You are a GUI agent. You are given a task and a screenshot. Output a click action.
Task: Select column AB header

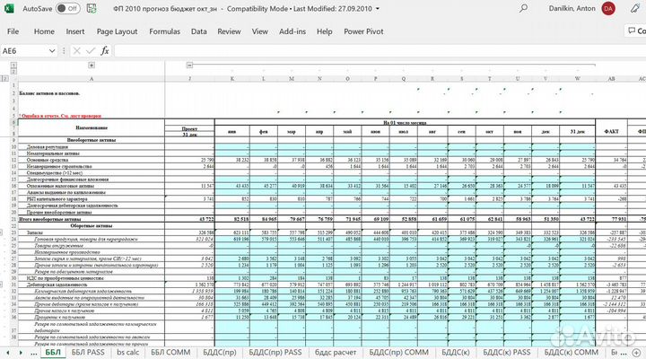tap(611, 78)
